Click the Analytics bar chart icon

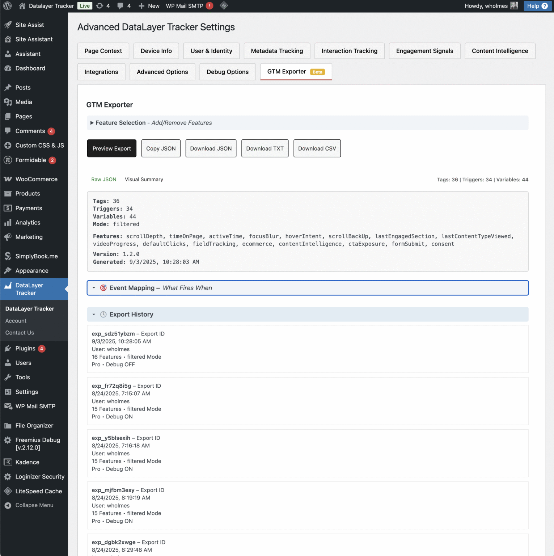[8, 222]
